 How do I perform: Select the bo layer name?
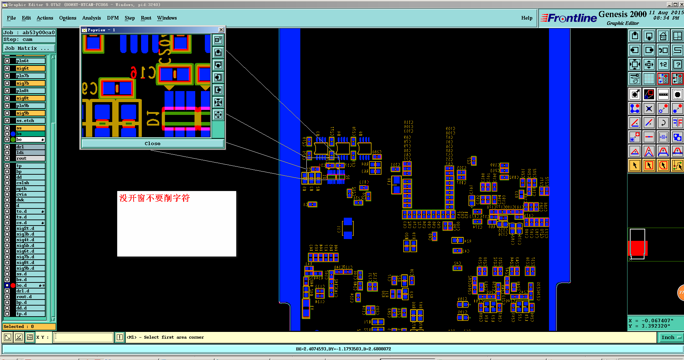point(30,139)
